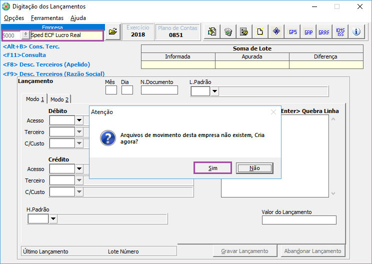Click <F8> Desc. Terceiros (Apelido) link
The width and height of the screenshot is (372, 264).
tap(46, 64)
